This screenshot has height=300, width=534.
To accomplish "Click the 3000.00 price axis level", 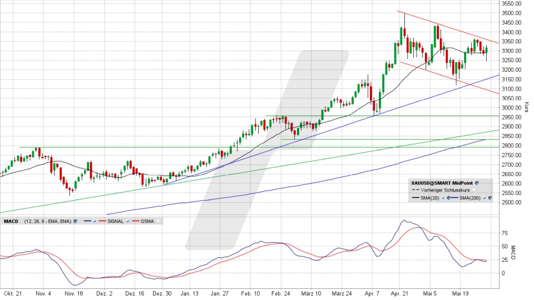I will (511, 108).
